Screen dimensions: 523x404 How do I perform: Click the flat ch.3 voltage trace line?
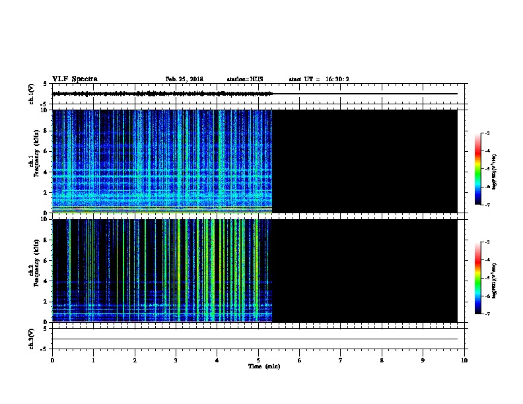click(255, 339)
